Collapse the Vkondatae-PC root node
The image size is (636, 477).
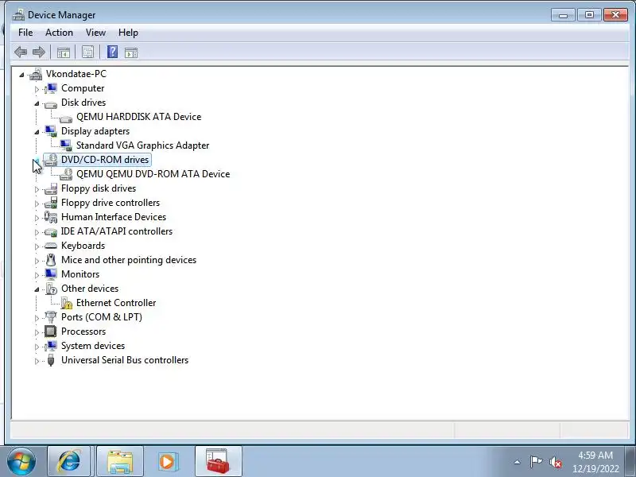pyautogui.click(x=21, y=75)
